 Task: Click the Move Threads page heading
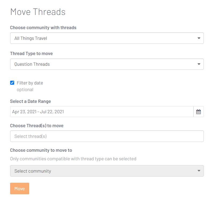tap(38, 12)
